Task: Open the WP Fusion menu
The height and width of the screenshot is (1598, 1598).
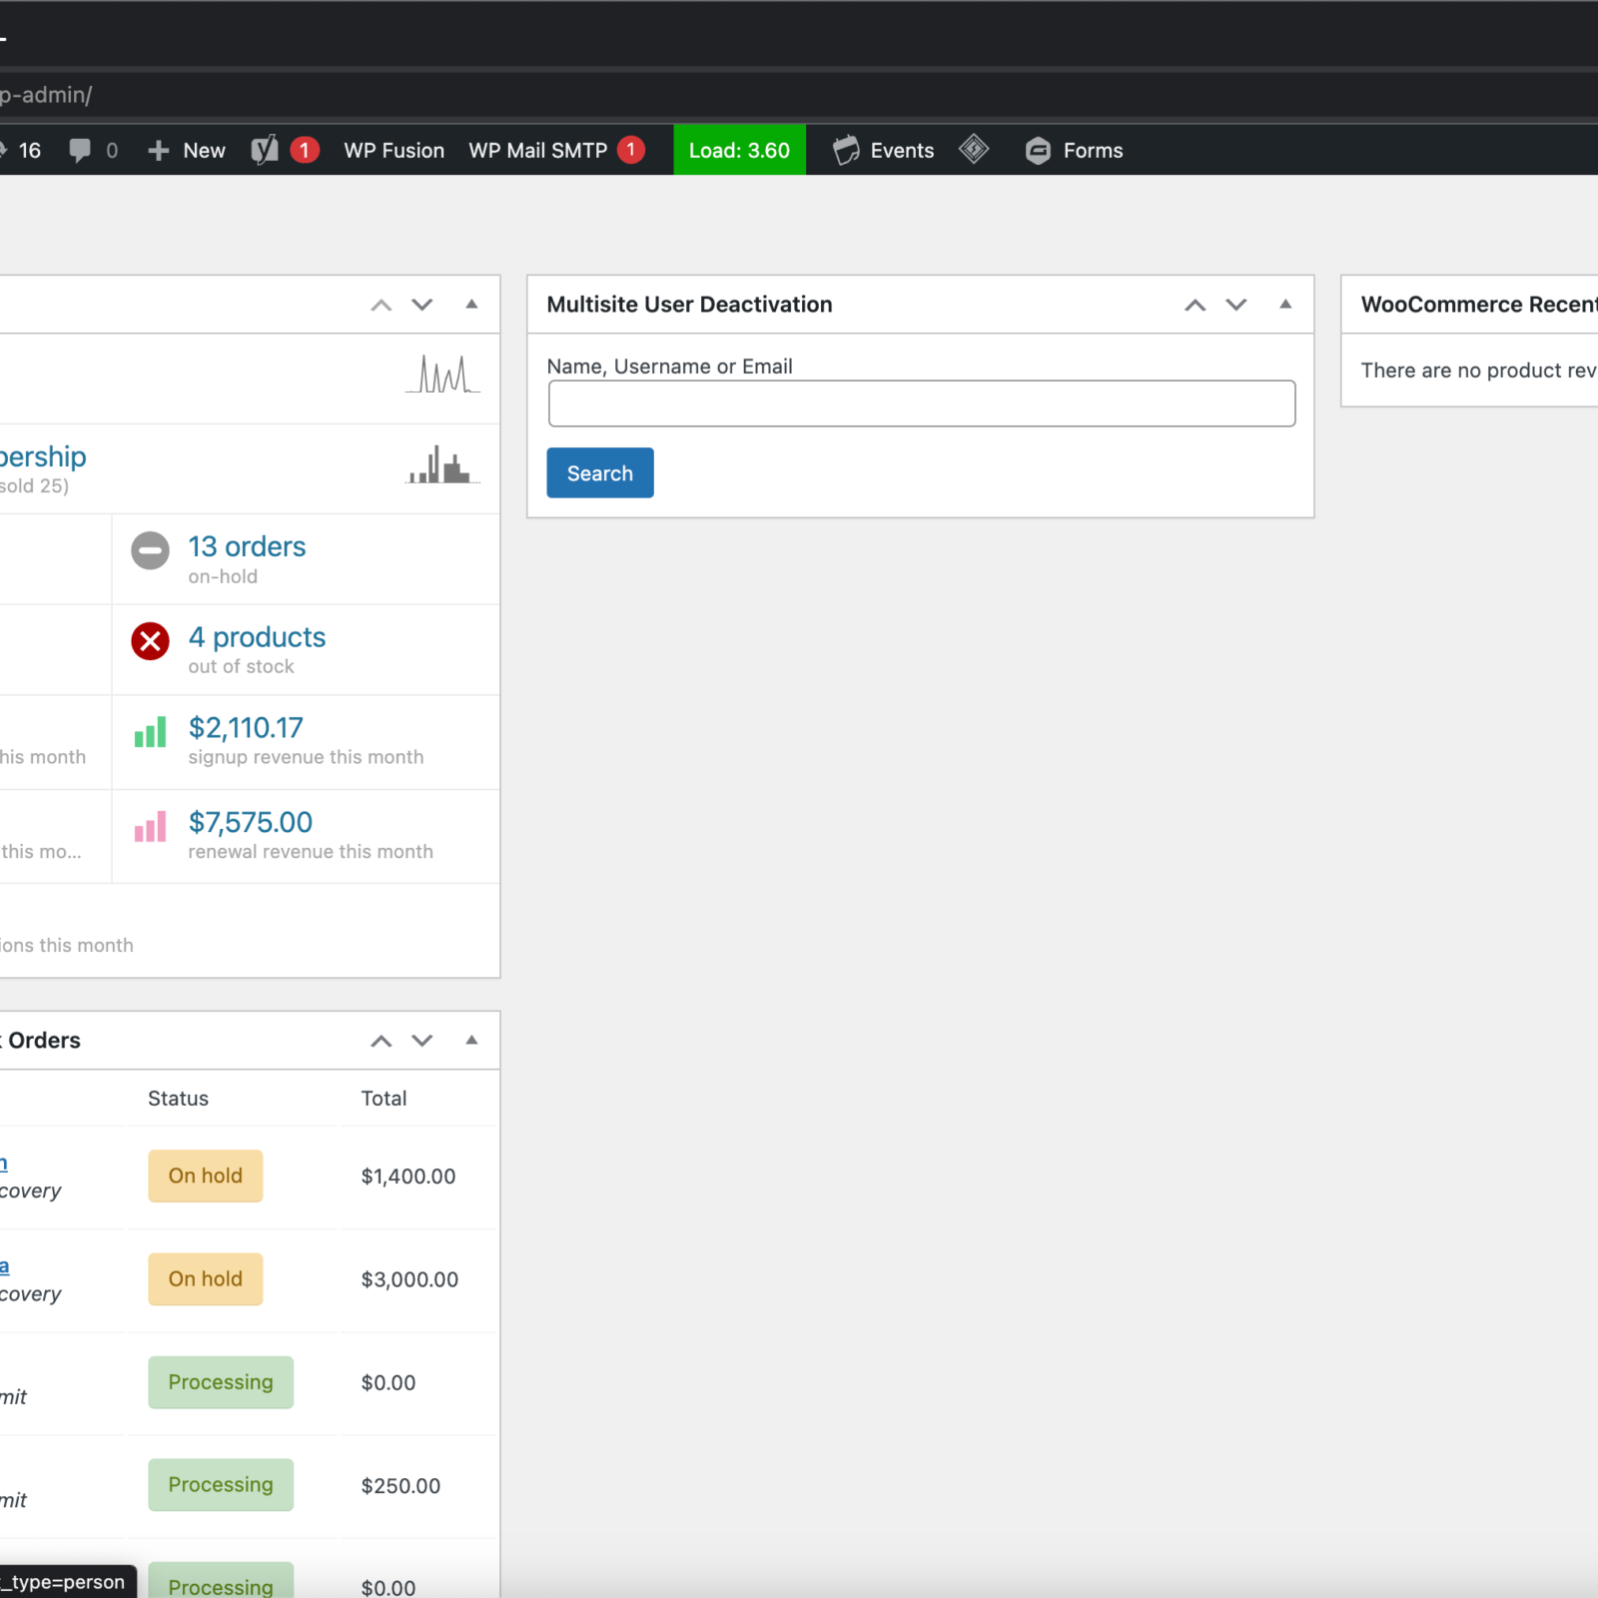Action: (x=394, y=150)
